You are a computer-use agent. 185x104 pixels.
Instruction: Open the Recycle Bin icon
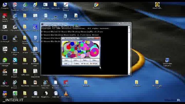[35, 39]
